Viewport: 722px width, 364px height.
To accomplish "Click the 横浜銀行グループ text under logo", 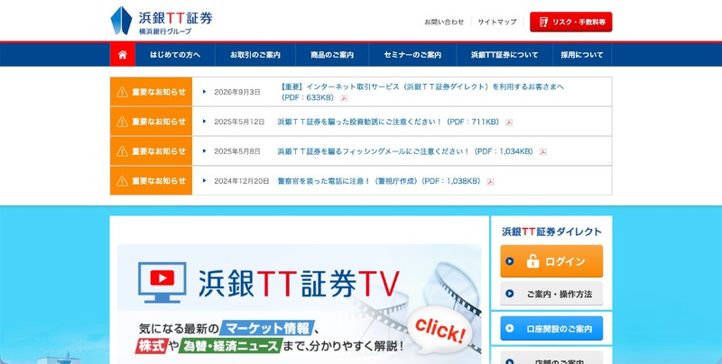I will [165, 32].
